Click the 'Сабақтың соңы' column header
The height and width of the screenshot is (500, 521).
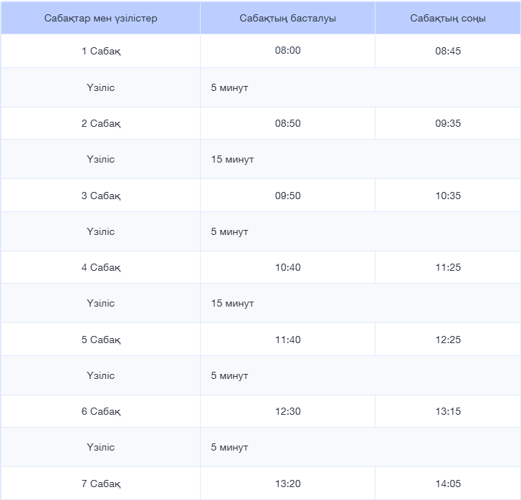click(448, 18)
